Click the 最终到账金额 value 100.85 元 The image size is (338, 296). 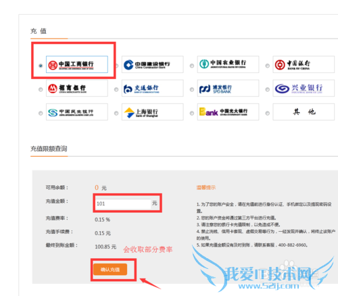[105, 247]
